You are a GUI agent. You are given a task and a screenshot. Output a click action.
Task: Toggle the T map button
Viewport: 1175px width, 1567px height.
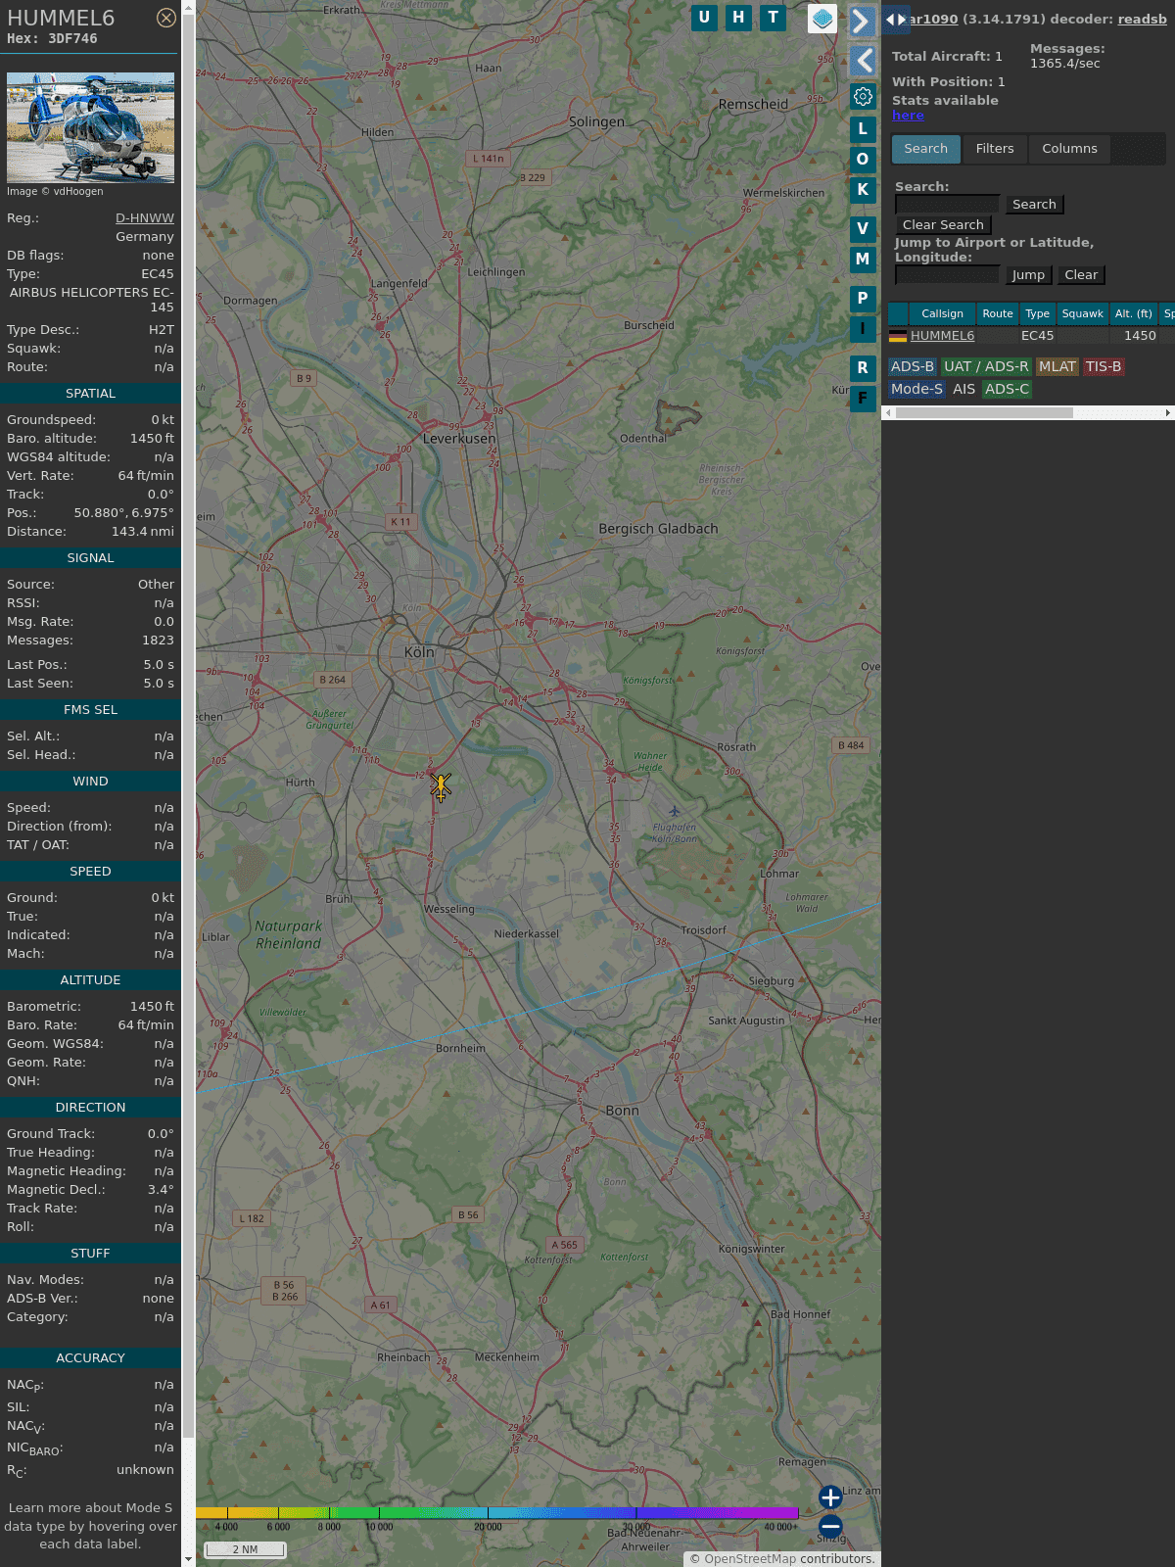pos(774,18)
